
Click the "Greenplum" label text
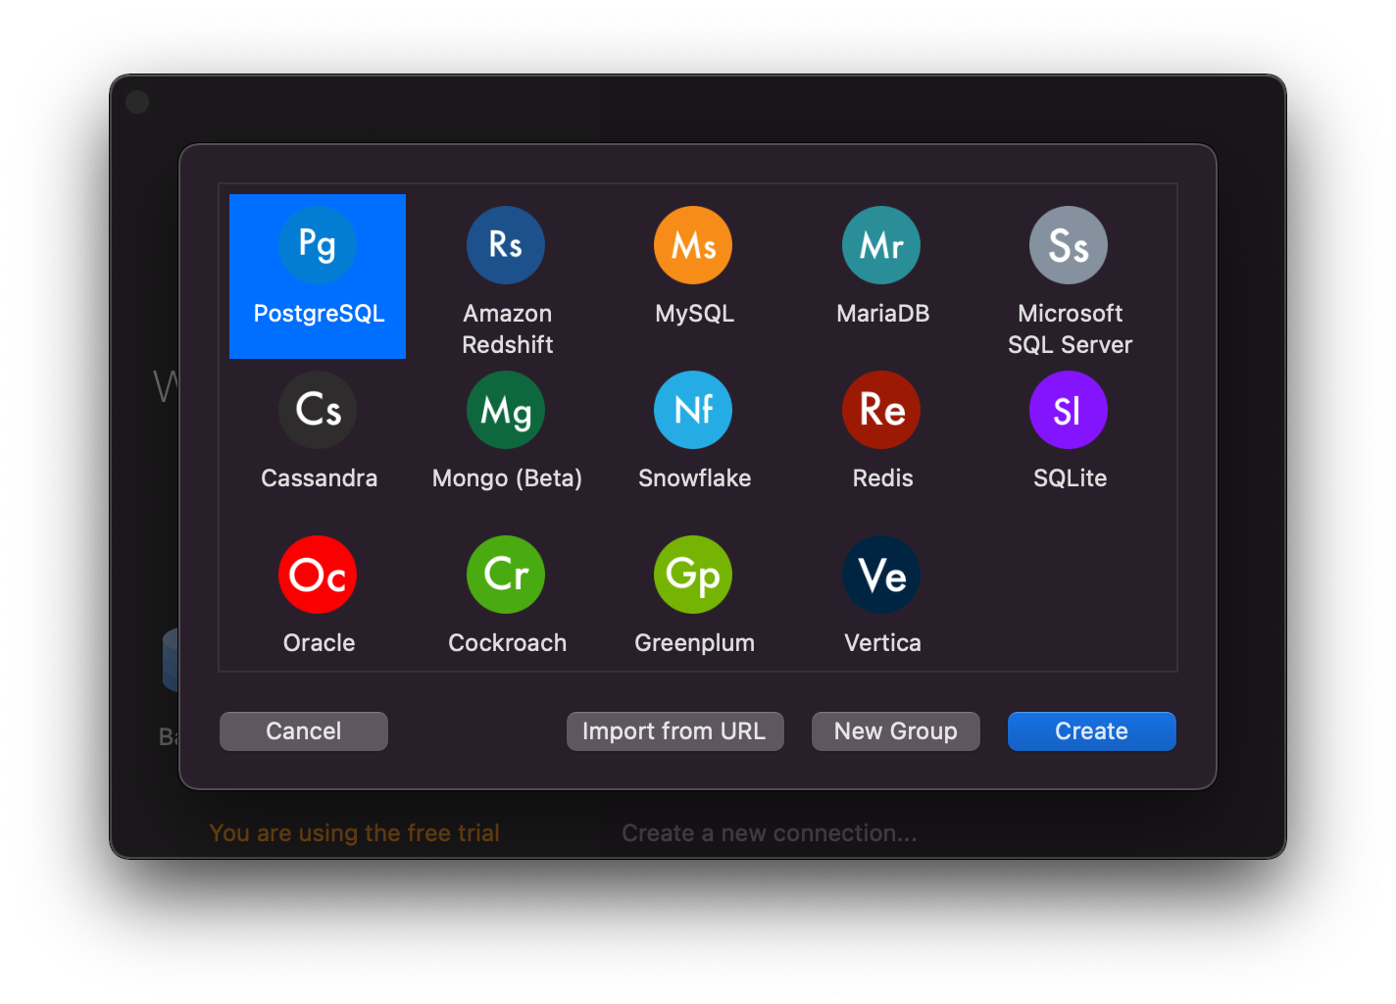point(695,643)
